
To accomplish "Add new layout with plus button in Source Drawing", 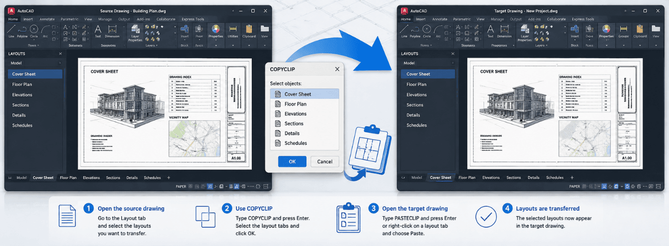I will (x=168, y=177).
